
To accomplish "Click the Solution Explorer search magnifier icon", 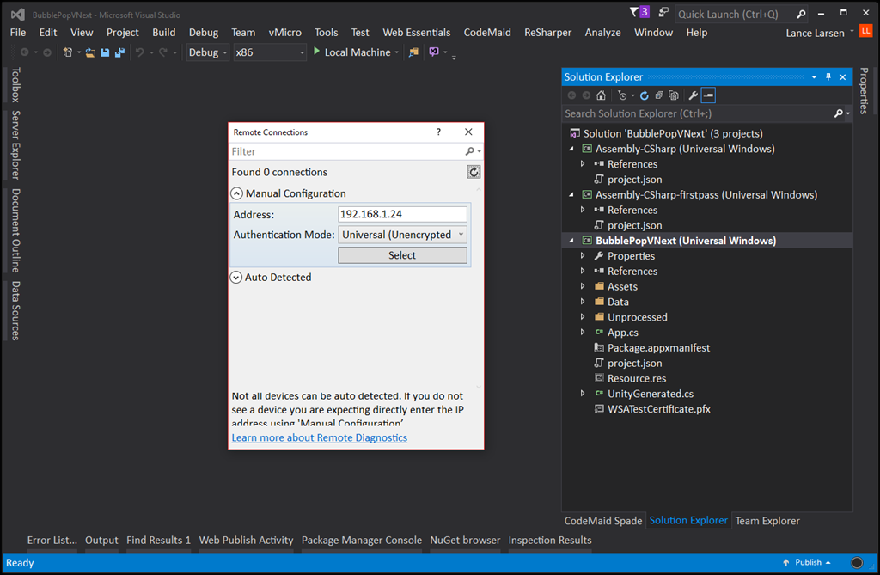I will tap(839, 113).
